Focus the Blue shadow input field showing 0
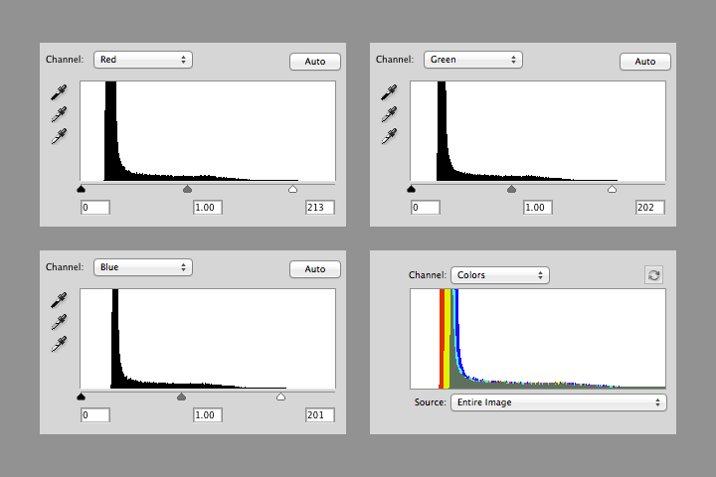The height and width of the screenshot is (477, 716). pyautogui.click(x=95, y=415)
